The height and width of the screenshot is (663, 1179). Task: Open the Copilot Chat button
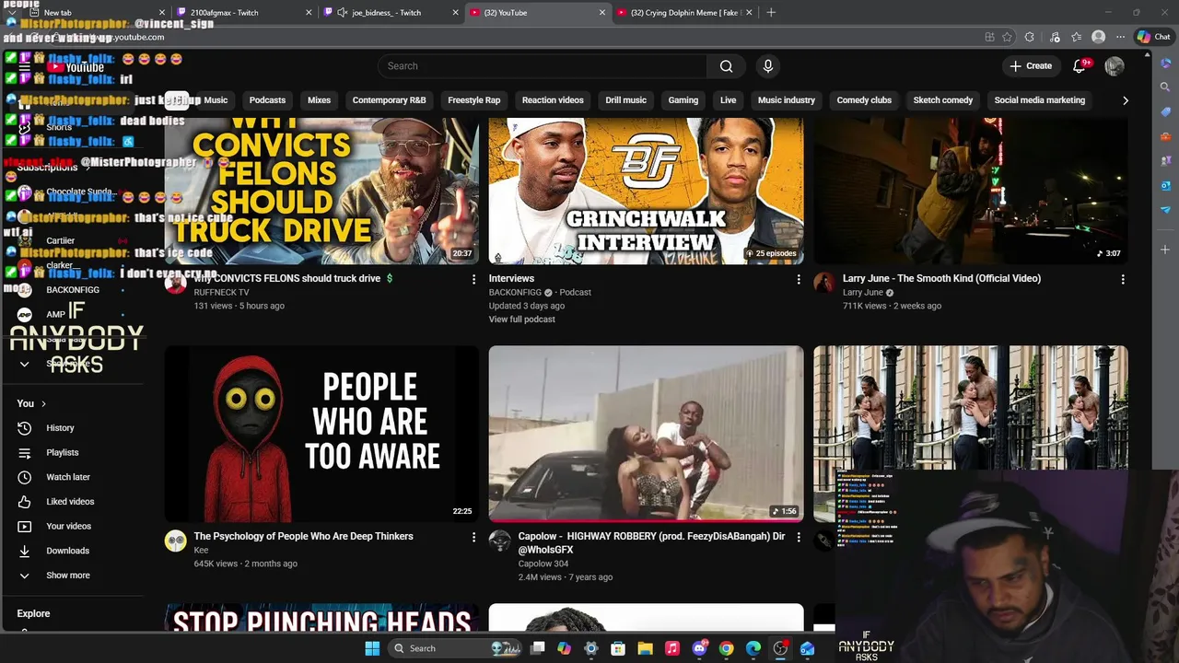tap(1153, 37)
